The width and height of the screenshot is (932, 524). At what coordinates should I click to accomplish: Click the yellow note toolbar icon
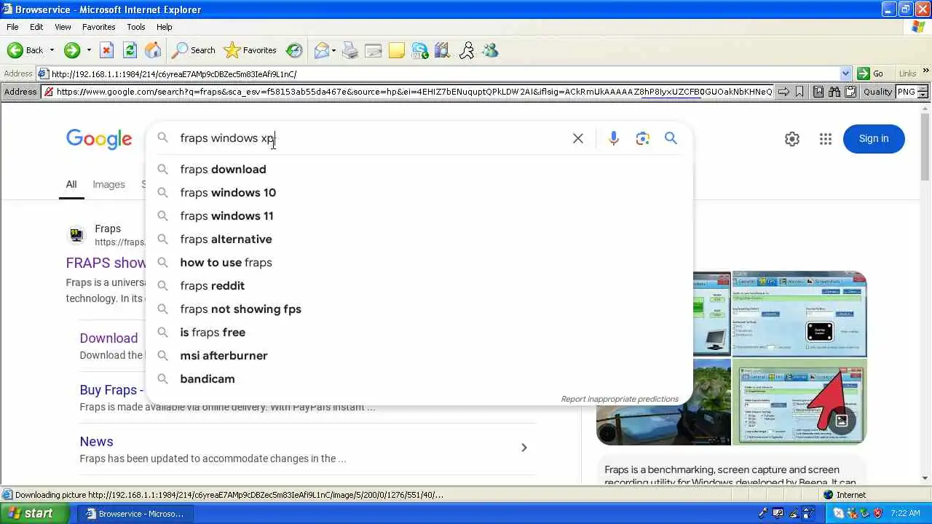(397, 50)
